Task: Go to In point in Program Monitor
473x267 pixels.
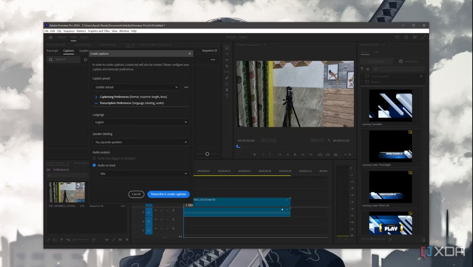Action: (280, 155)
